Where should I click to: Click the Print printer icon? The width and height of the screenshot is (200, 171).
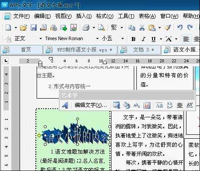[86, 27]
